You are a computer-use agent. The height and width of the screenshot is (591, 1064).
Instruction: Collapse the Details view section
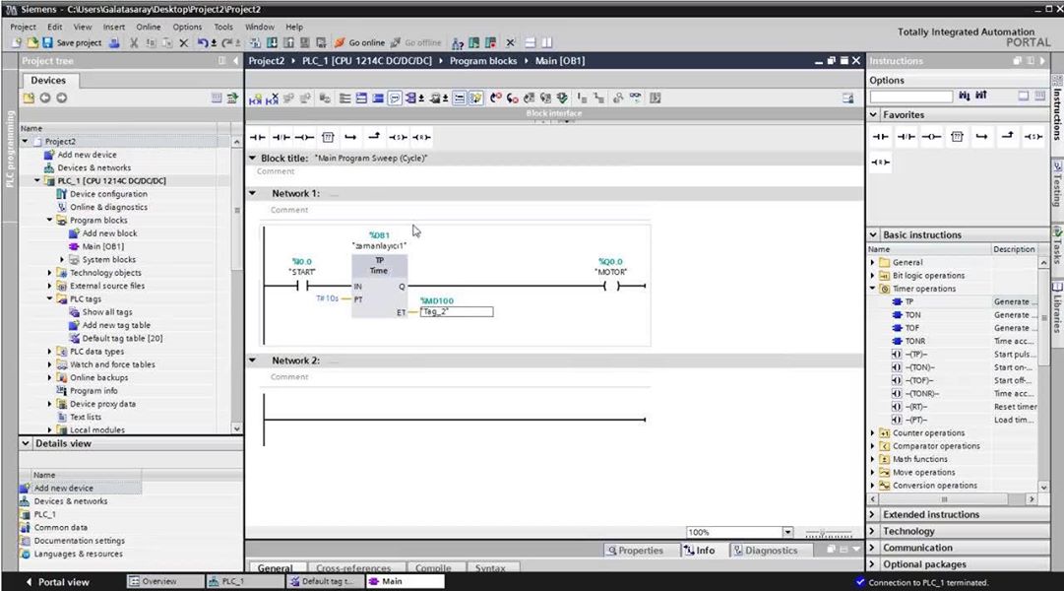click(26, 443)
